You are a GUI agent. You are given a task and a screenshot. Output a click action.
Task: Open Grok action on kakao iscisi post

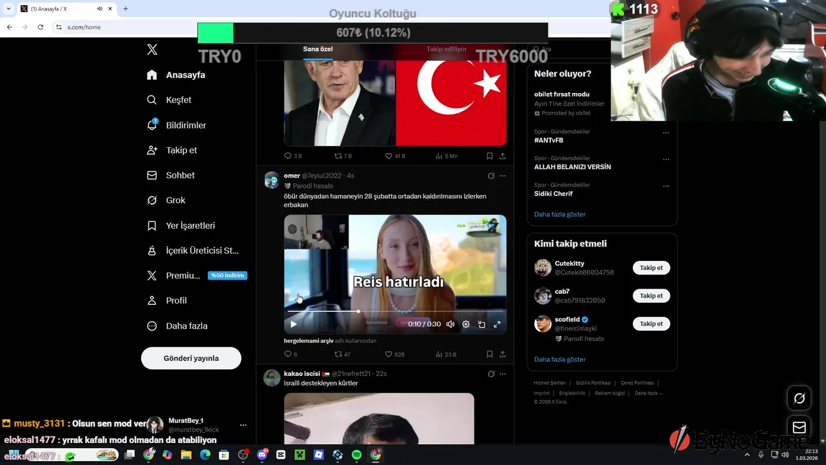pos(491,374)
